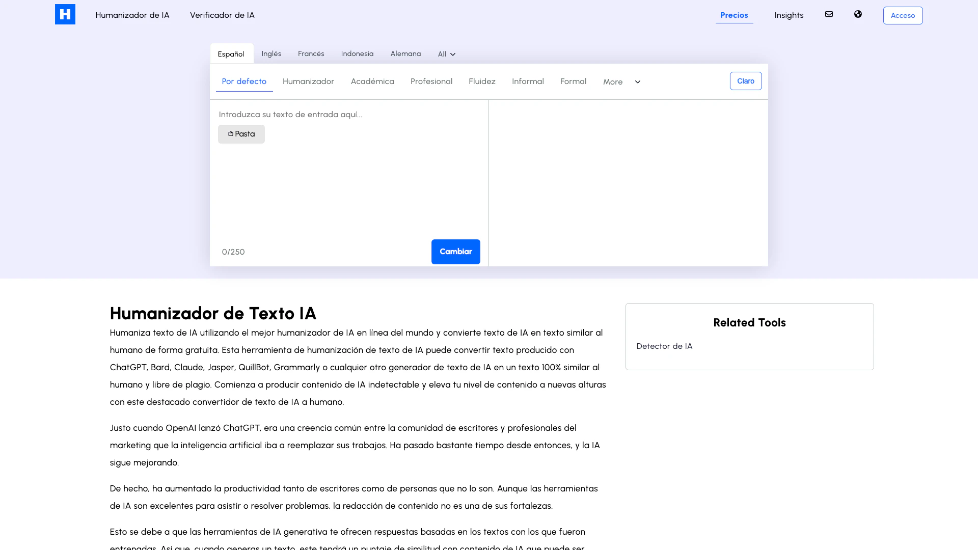
Task: Switch to Académica writing mode
Action: tap(372, 81)
